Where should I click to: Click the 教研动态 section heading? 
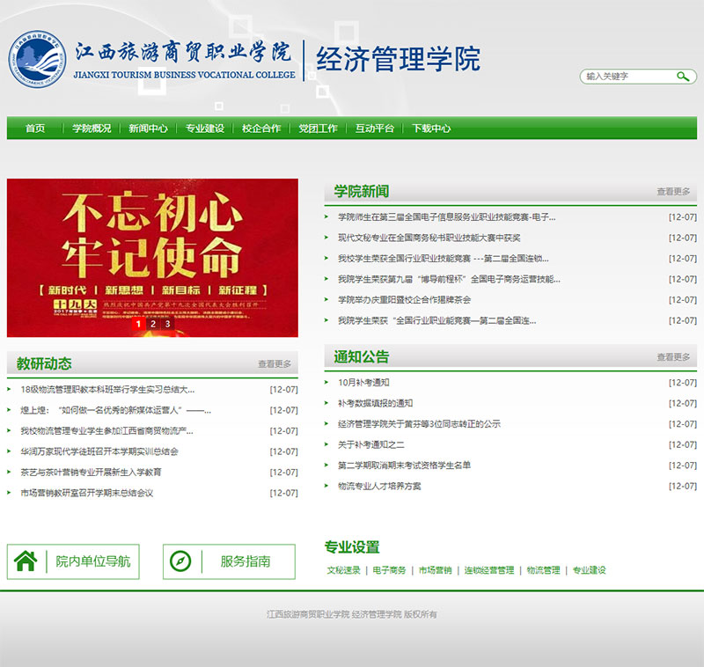[44, 363]
